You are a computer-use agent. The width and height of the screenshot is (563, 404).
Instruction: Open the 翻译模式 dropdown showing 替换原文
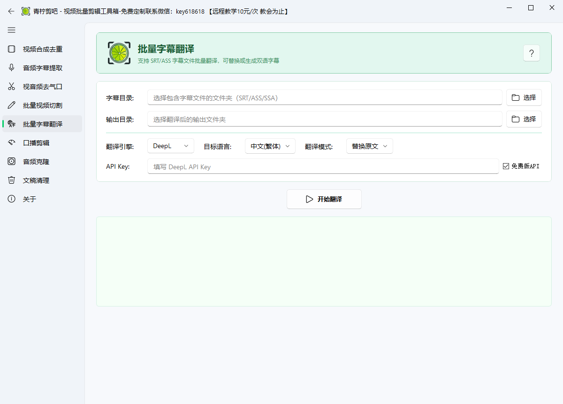pos(368,146)
